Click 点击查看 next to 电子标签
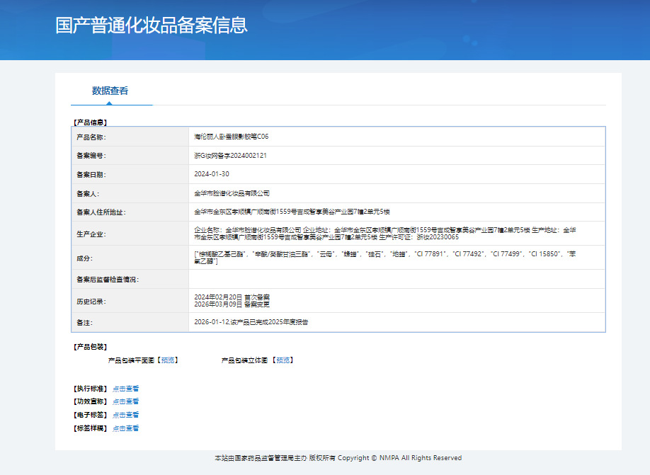The image size is (650, 475). click(125, 415)
